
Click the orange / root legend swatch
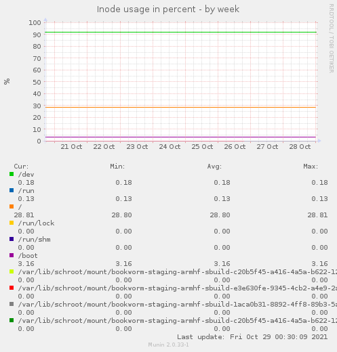[x=12, y=206]
